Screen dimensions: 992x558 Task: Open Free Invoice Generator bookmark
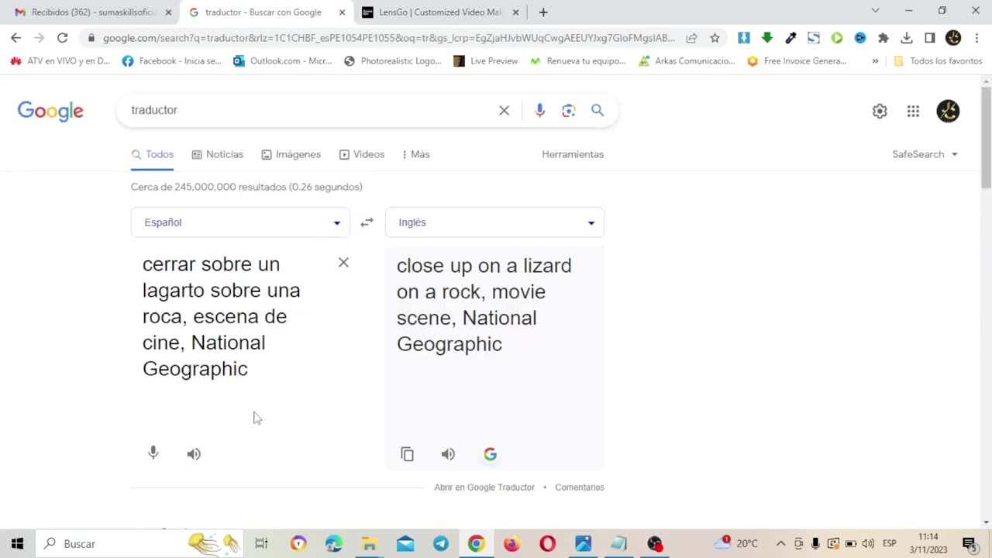797,60
